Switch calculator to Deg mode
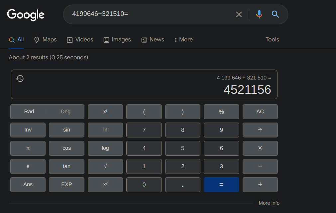The image size is (336, 213). (65, 112)
